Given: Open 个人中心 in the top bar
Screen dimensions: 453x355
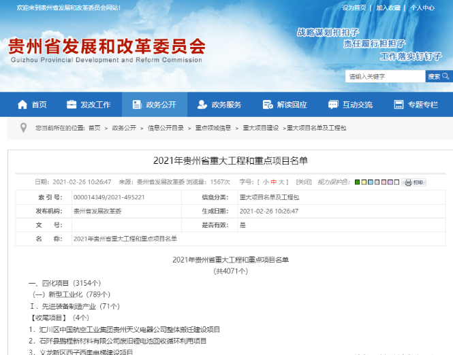Looking at the screenshot, I should point(422,7).
